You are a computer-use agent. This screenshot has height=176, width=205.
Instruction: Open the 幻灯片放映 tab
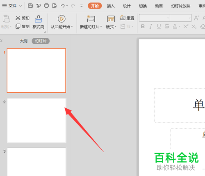[180, 6]
